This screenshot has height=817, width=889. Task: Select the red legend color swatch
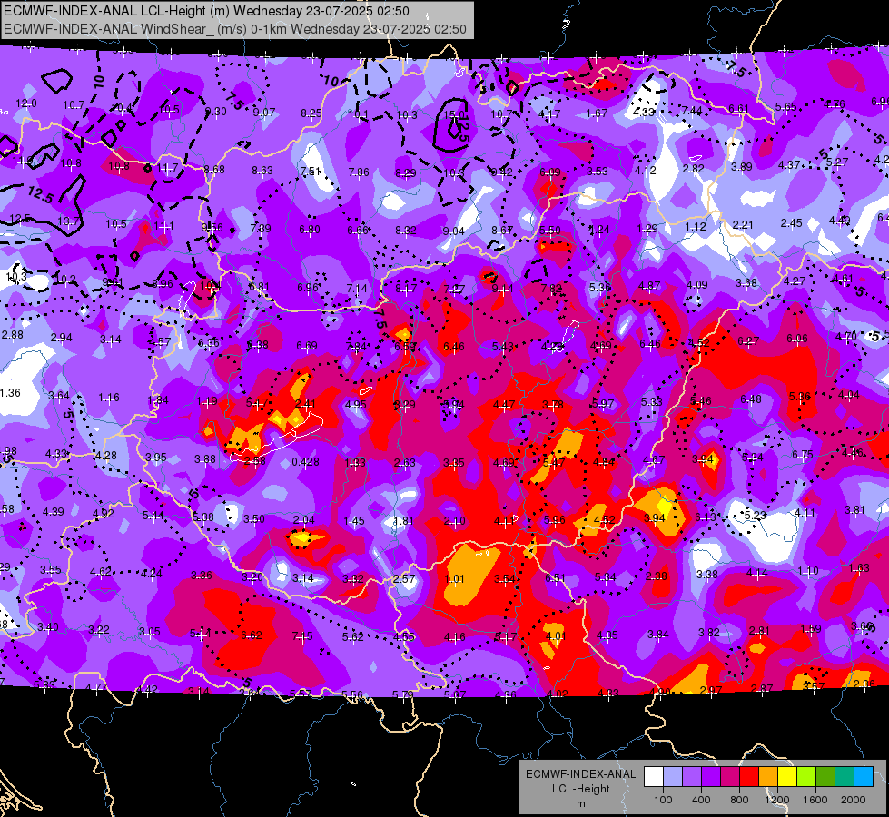pos(749,777)
